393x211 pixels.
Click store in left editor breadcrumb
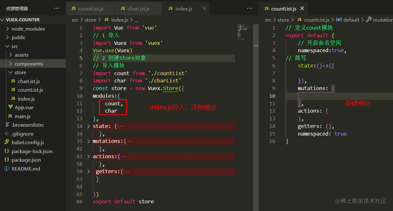[x=90, y=20]
